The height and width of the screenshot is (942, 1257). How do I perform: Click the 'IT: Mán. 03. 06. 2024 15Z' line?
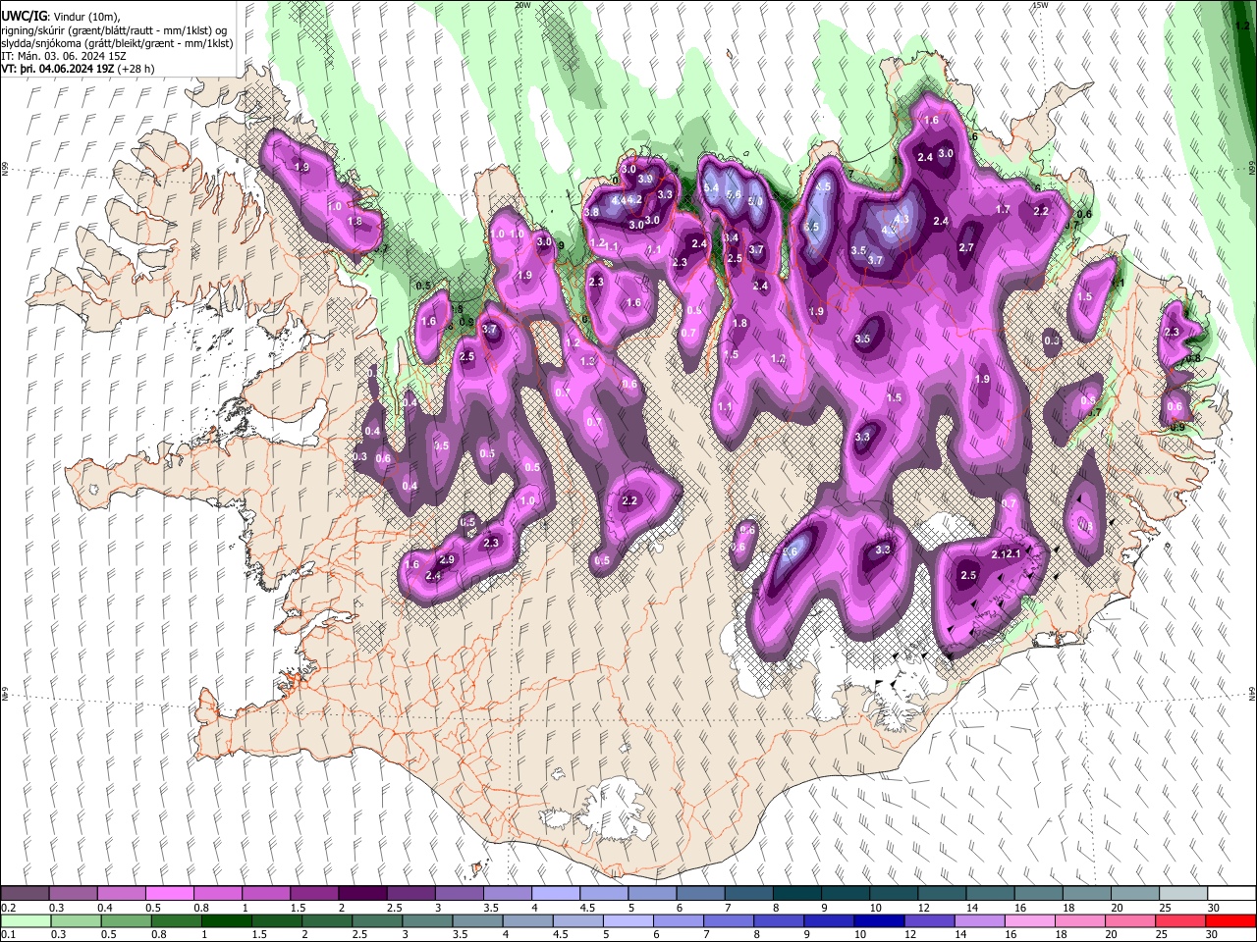(x=66, y=56)
